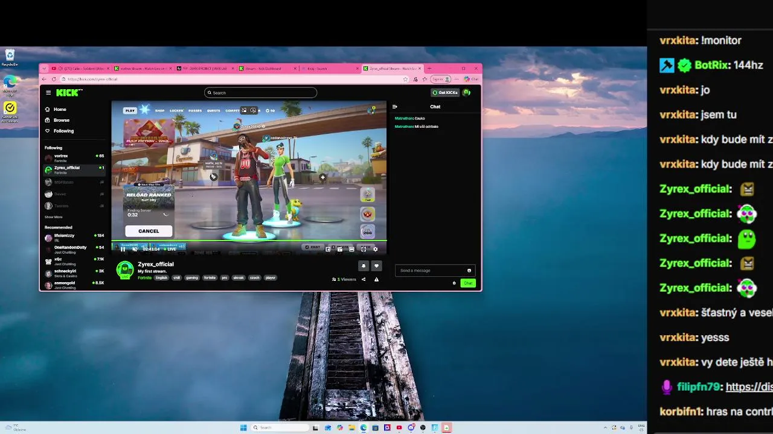Click the stream progress bar
The width and height of the screenshot is (773, 434).
(249, 242)
